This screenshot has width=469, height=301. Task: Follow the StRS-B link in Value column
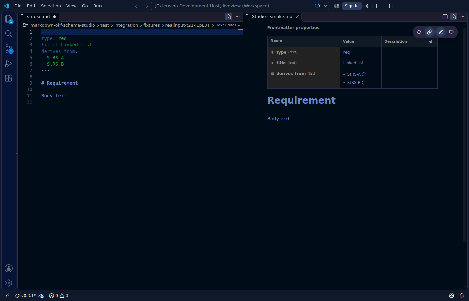point(354,83)
